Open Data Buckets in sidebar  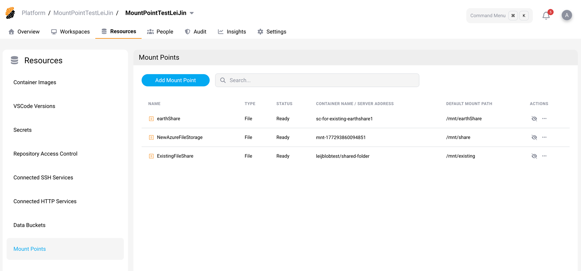point(29,225)
